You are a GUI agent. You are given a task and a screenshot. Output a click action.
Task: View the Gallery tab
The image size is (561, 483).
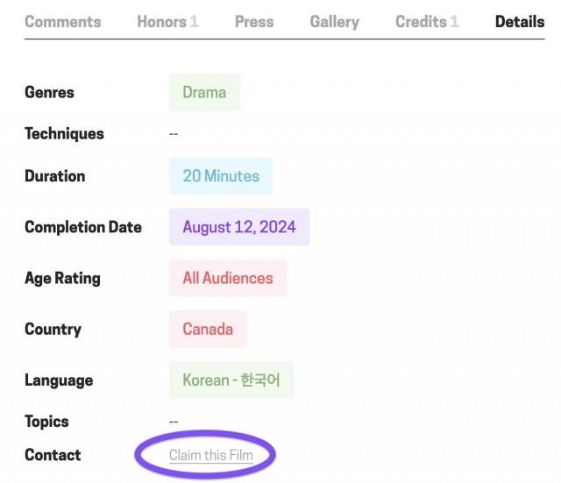[334, 22]
